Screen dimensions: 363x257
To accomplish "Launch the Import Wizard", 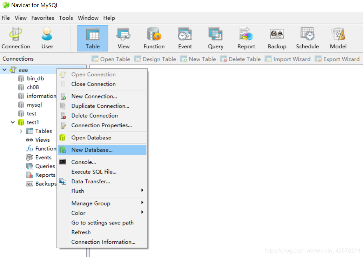I will point(288,59).
